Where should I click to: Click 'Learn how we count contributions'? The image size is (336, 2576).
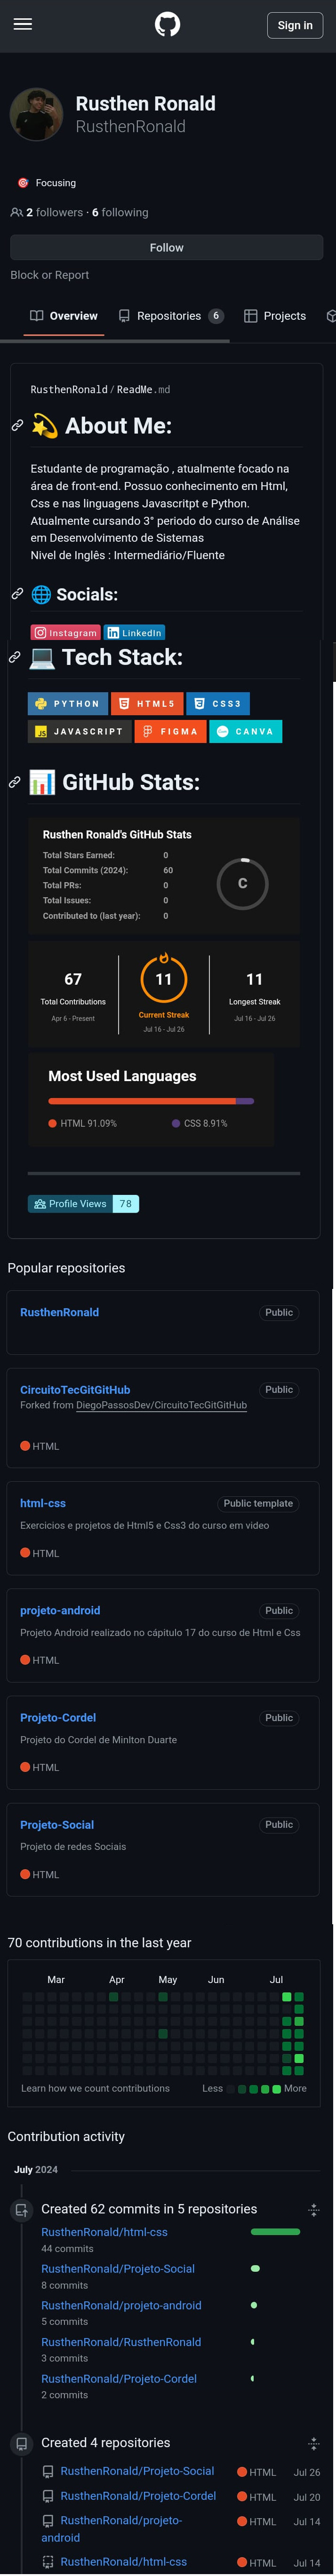pyautogui.click(x=95, y=2088)
